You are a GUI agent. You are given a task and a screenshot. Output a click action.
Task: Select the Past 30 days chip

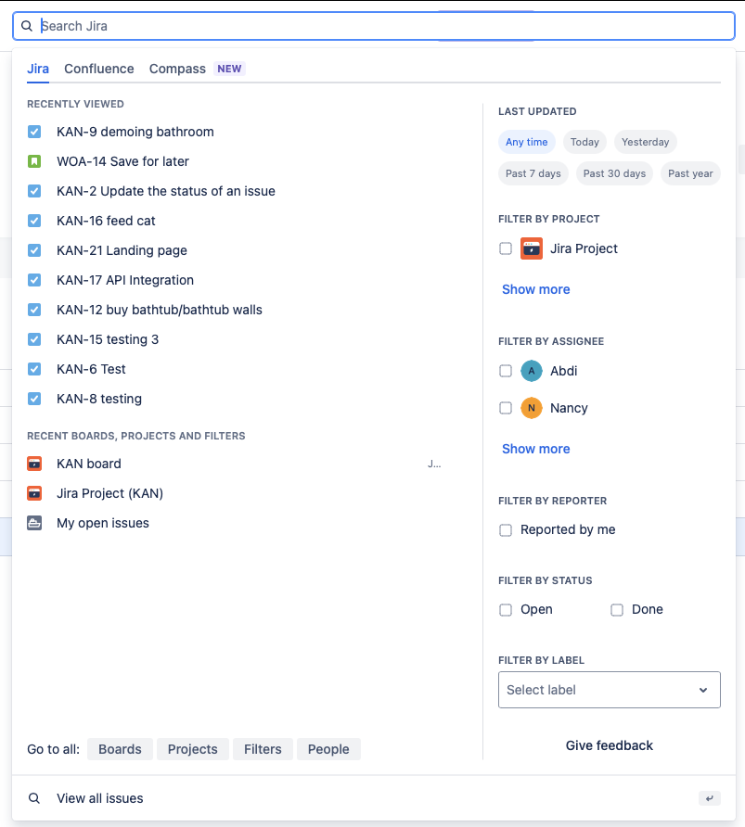click(x=614, y=173)
